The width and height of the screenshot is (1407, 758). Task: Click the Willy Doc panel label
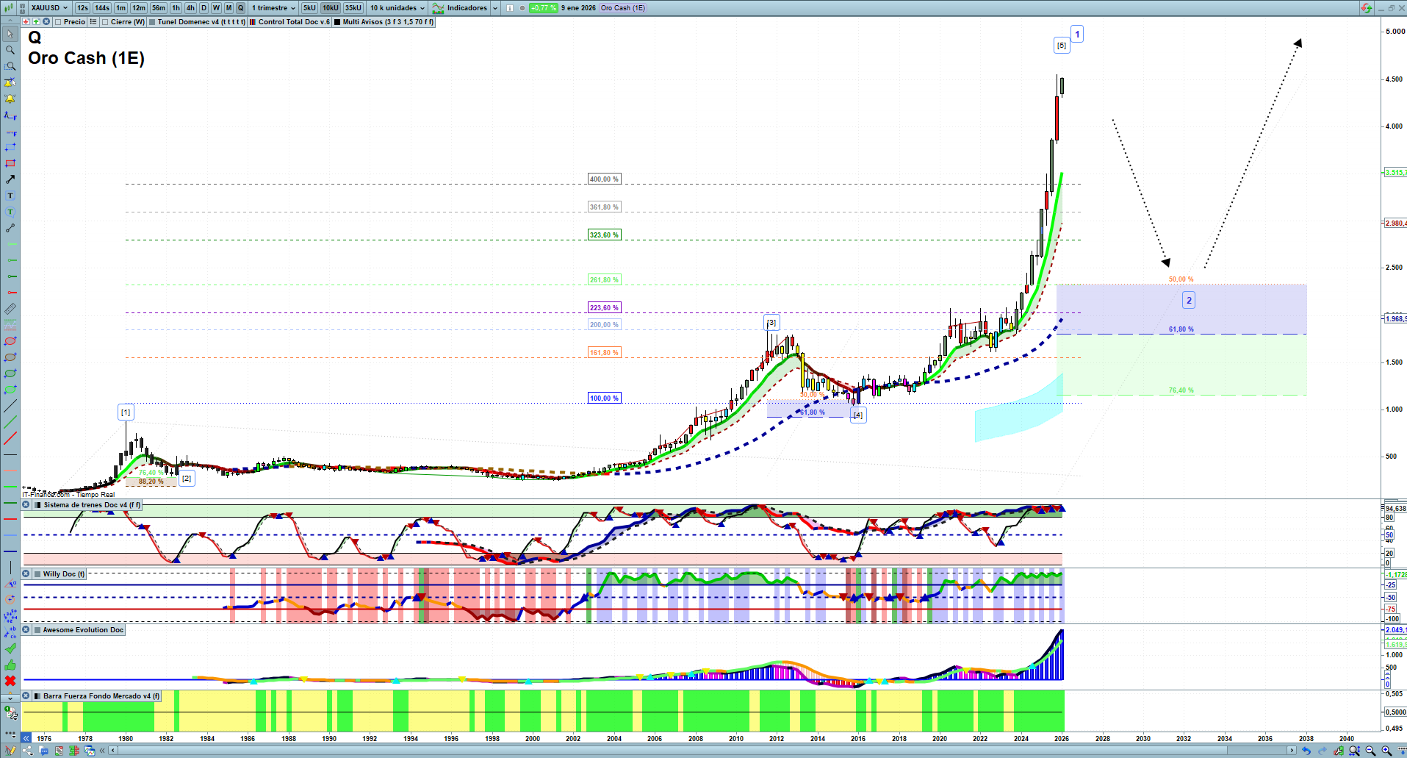click(x=64, y=574)
